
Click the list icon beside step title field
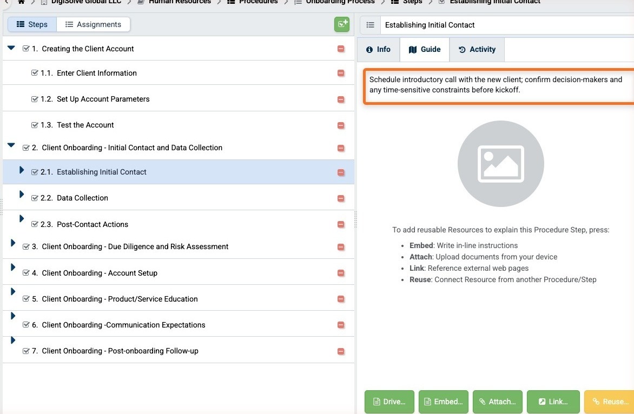[x=370, y=25]
